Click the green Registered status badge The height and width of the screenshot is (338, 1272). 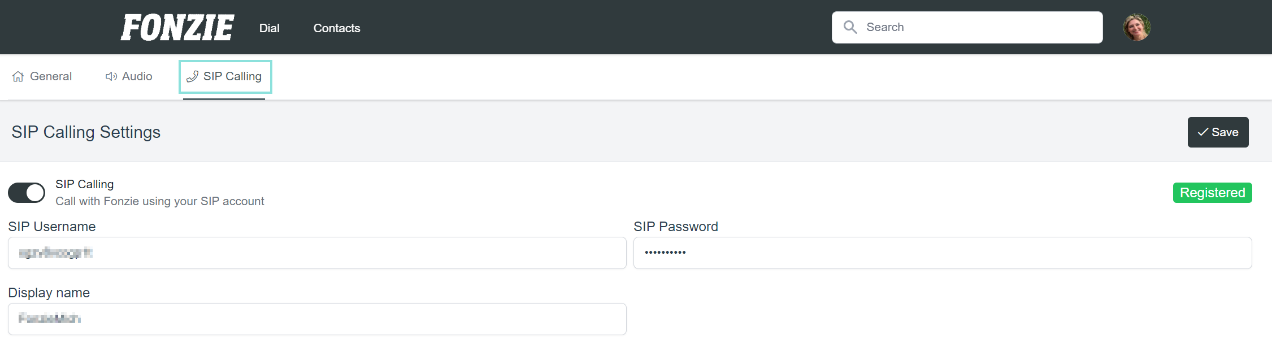click(x=1212, y=193)
